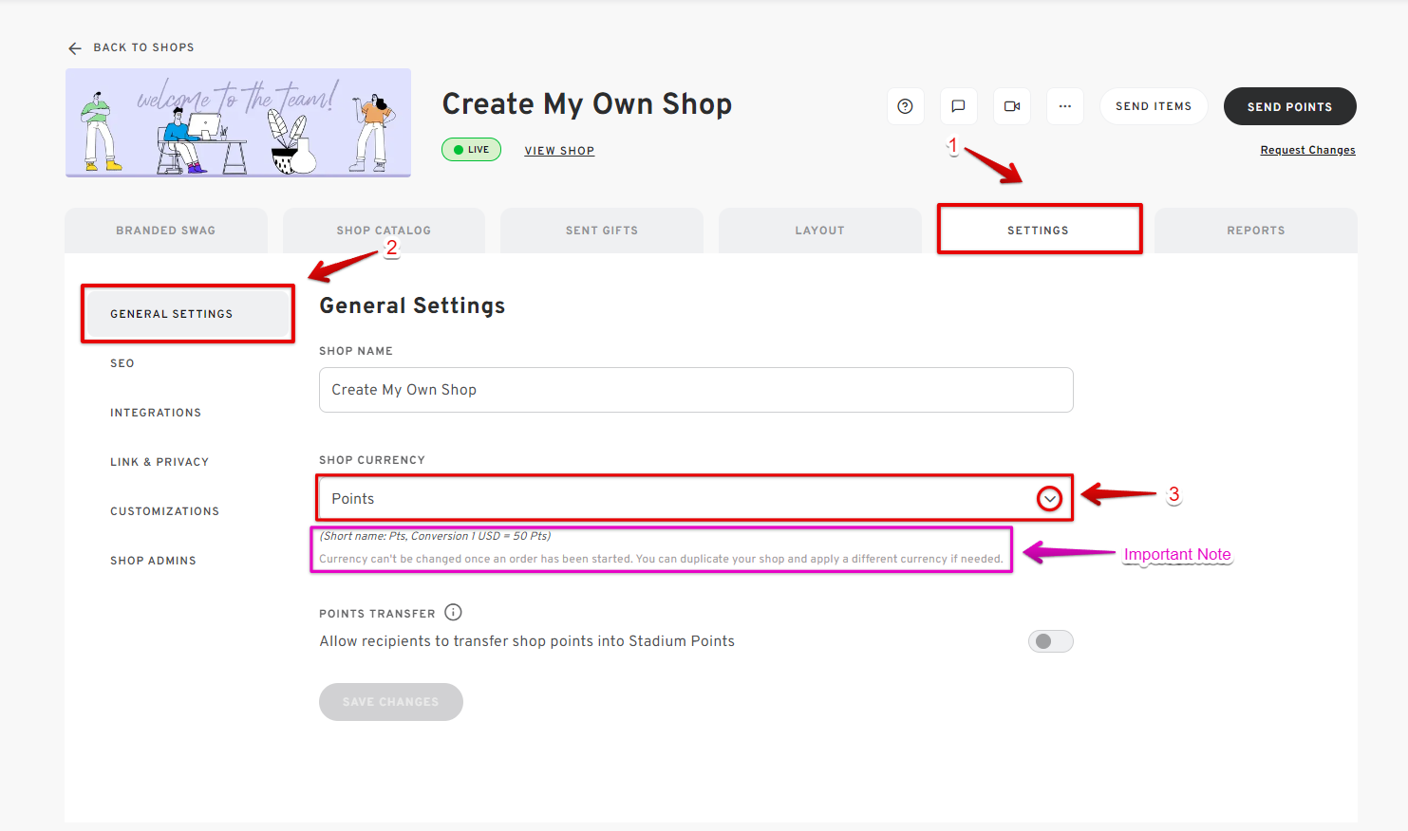Image resolution: width=1408 pixels, height=831 pixels.
Task: Click the video camera icon
Action: click(1011, 106)
